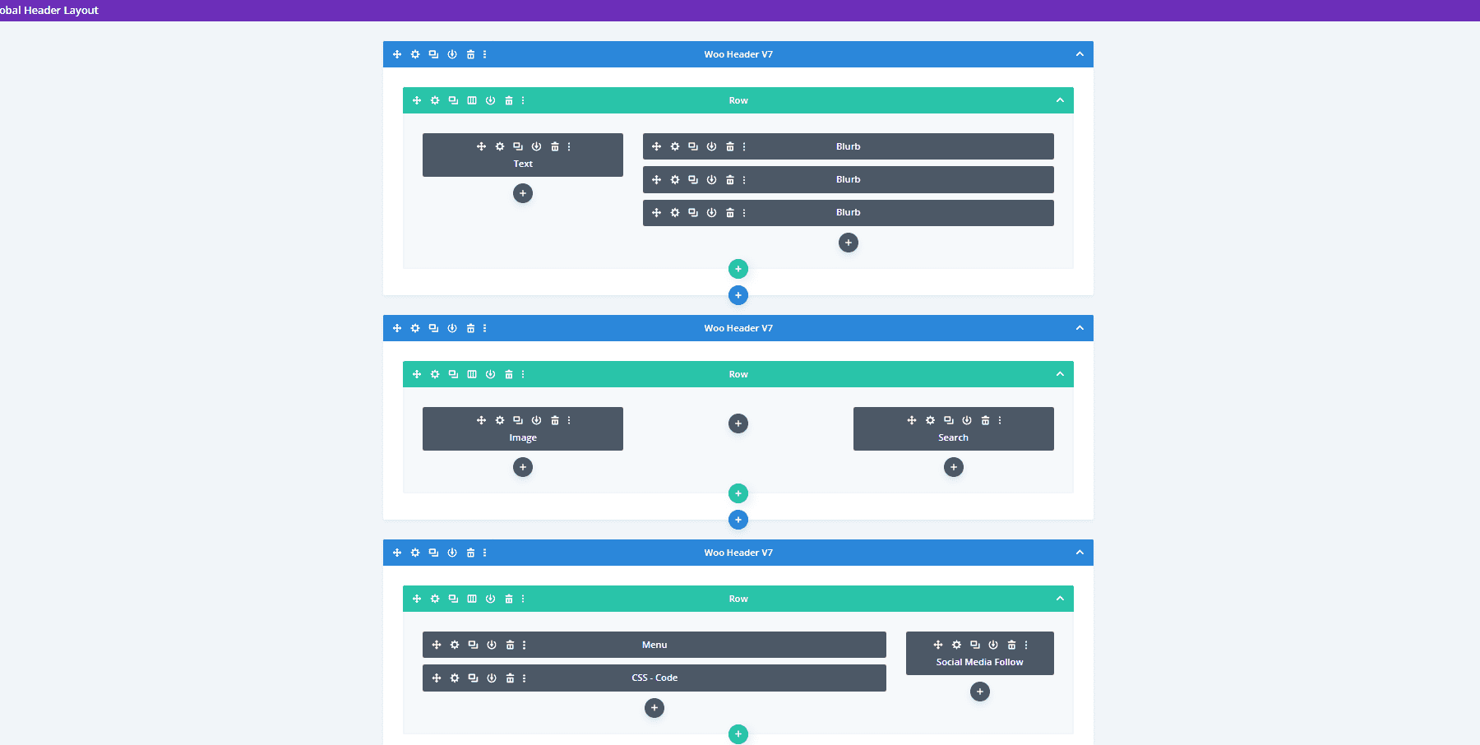This screenshot has width=1480, height=745.
Task: Open more options dots on Text module
Action: tap(569, 146)
